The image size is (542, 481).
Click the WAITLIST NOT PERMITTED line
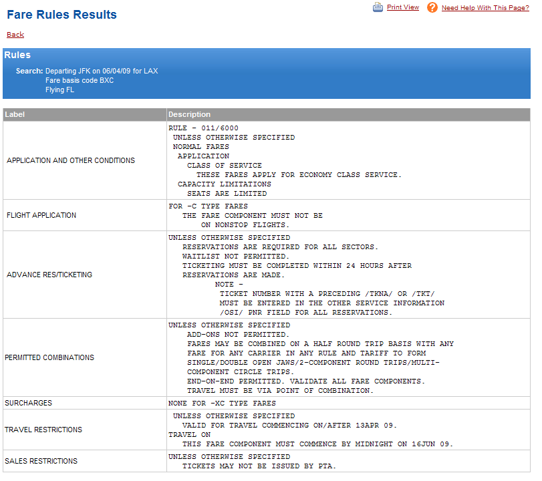pos(236,257)
